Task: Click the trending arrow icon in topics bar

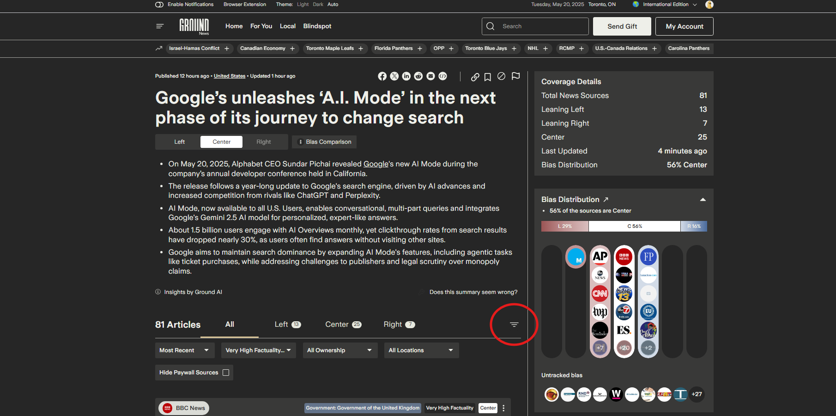Action: (x=159, y=48)
